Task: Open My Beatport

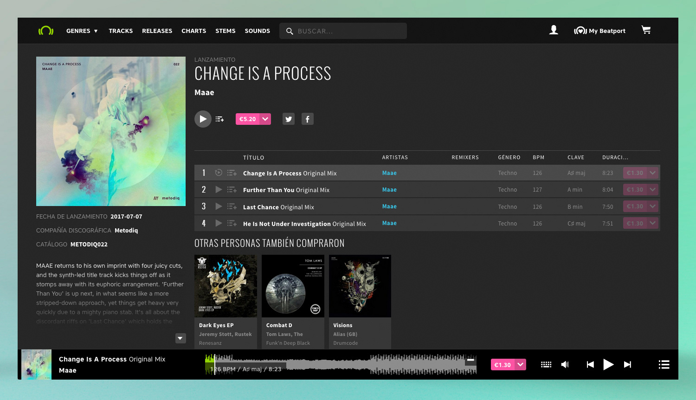Action: [599, 31]
